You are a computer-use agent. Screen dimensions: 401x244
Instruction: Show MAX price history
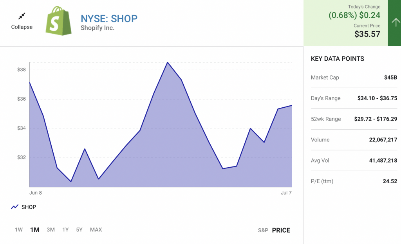click(x=96, y=230)
